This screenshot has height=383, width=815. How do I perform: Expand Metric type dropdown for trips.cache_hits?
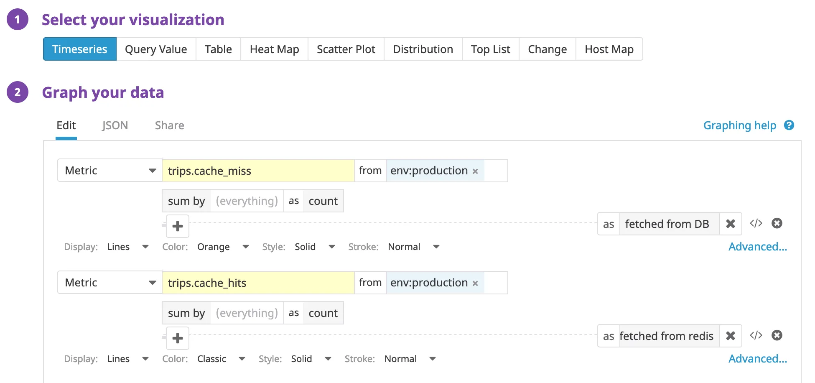click(x=110, y=282)
